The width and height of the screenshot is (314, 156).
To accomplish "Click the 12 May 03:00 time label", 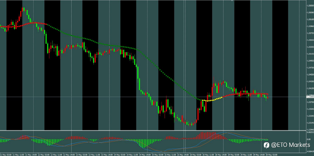I will point(44,155).
